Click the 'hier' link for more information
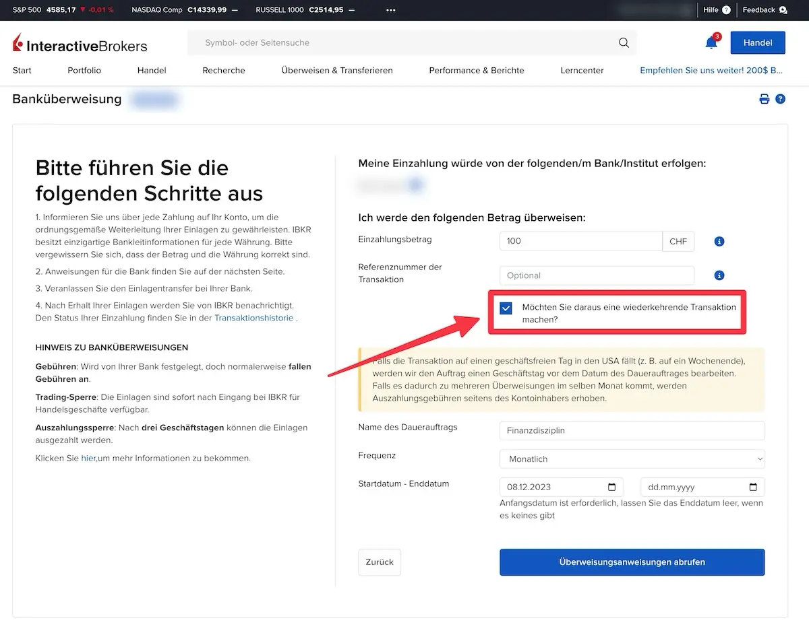809x641 pixels. (x=88, y=458)
